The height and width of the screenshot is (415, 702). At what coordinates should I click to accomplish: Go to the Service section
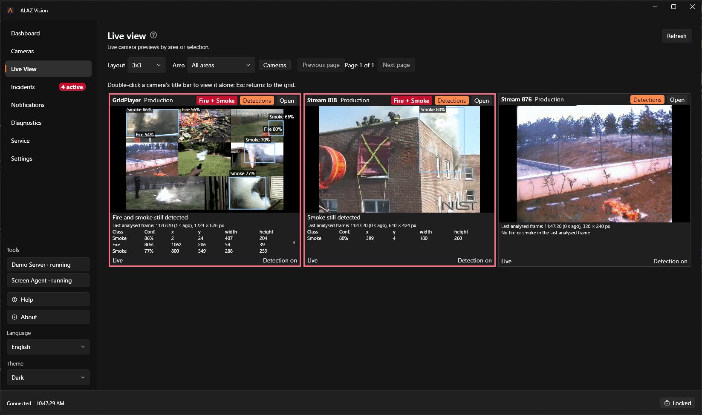pyautogui.click(x=48, y=141)
